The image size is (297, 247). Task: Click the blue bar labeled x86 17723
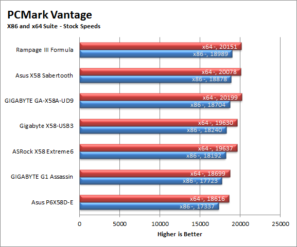click(151, 181)
